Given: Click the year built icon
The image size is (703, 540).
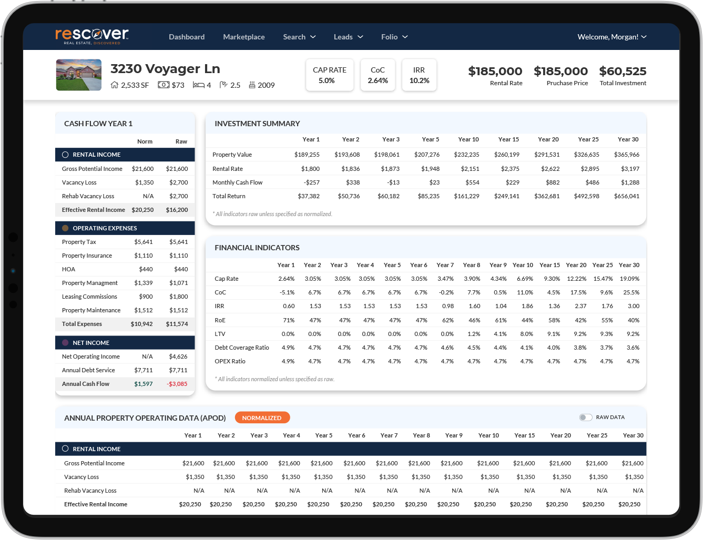Looking at the screenshot, I should tap(252, 85).
